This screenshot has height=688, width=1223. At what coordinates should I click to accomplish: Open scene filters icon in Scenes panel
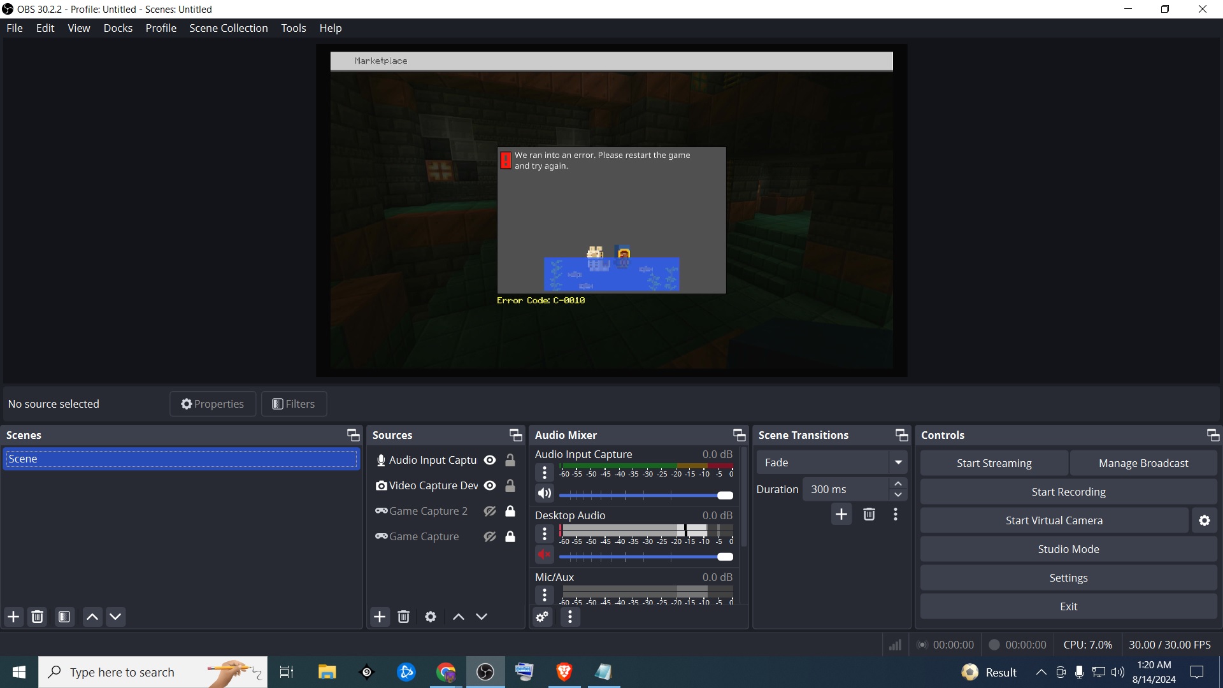(64, 617)
